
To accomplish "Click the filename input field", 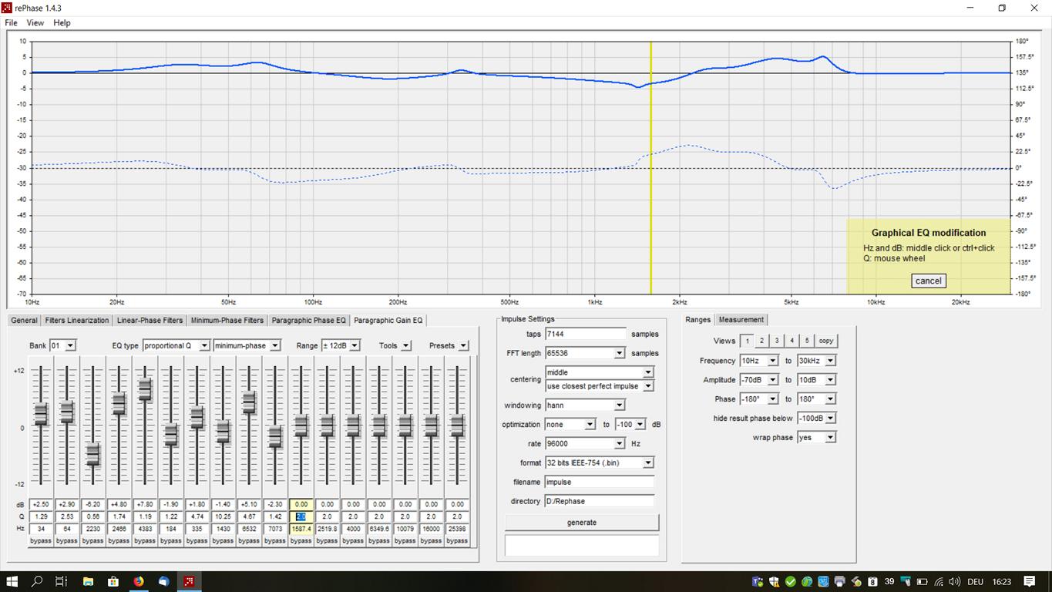I will (x=599, y=482).
